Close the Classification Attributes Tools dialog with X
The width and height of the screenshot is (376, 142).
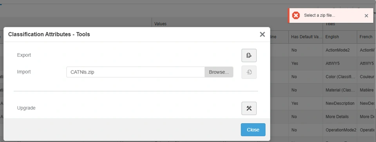[262, 34]
